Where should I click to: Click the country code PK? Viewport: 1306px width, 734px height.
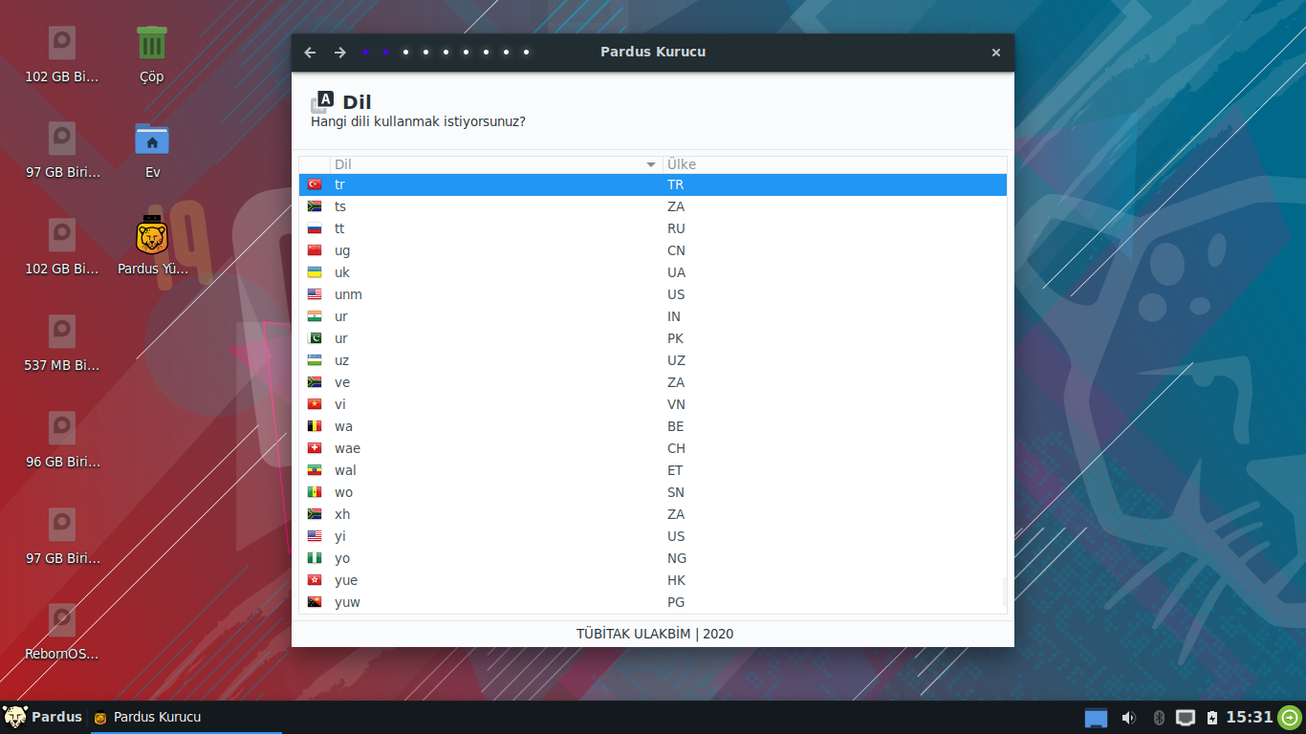click(676, 338)
